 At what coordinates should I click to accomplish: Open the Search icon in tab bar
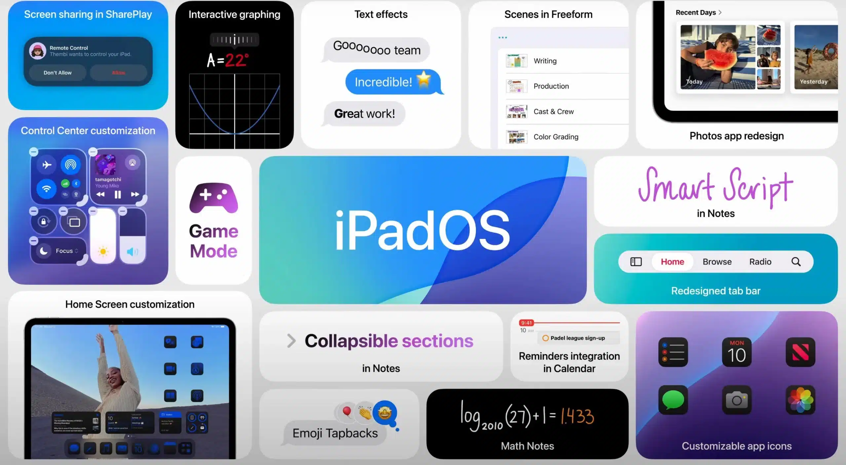pos(796,262)
